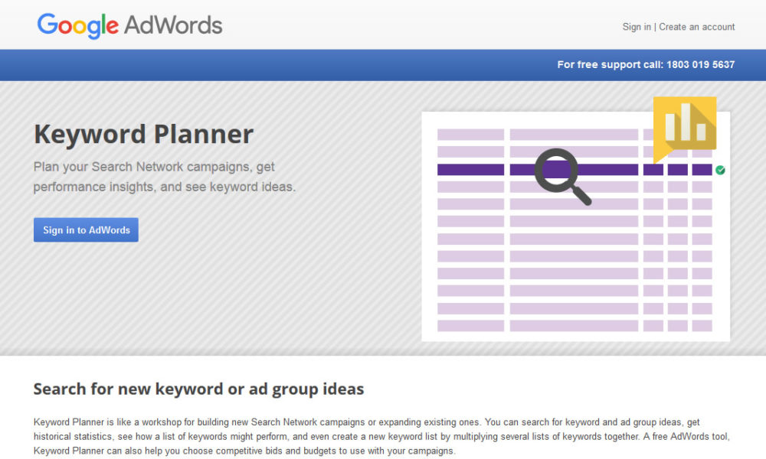Click the AdWords text in the header logo
This screenshot has height=459, width=766.
[x=173, y=25]
